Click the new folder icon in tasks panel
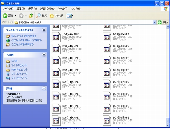Image resolution: width=170 pixels, height=129 pixels. (x=8, y=36)
